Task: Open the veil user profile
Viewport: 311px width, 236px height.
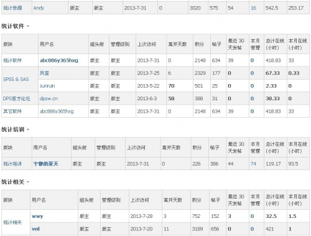Action: [x=35, y=229]
